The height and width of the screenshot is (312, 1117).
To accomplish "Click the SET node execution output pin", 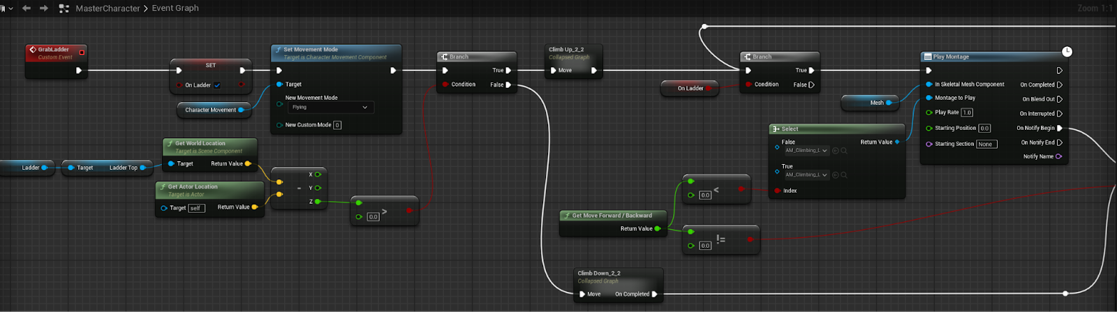I will (242, 70).
